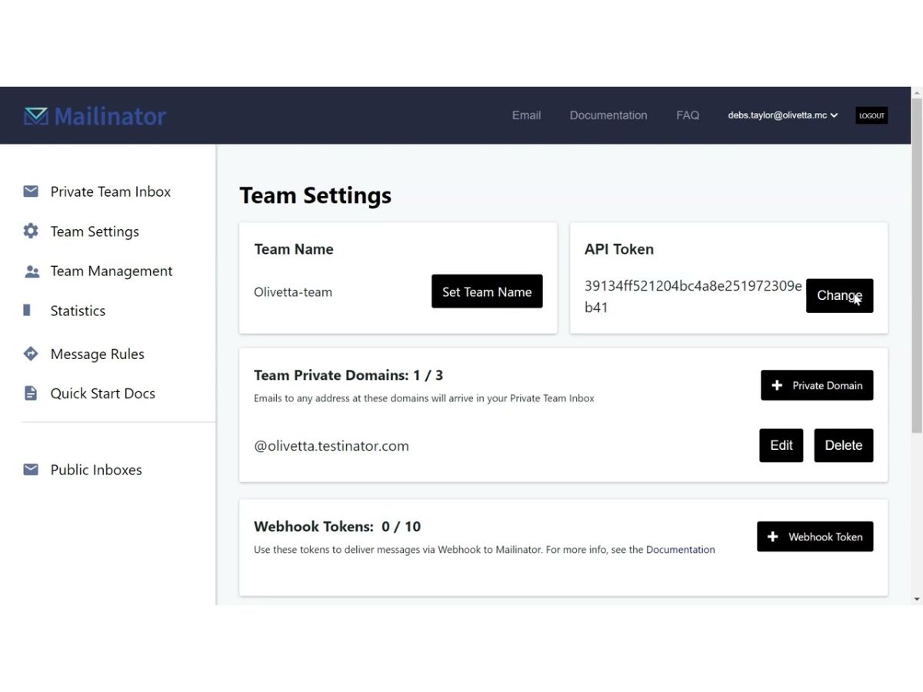
Task: Click the Email link in top navigation
Action: click(x=526, y=115)
